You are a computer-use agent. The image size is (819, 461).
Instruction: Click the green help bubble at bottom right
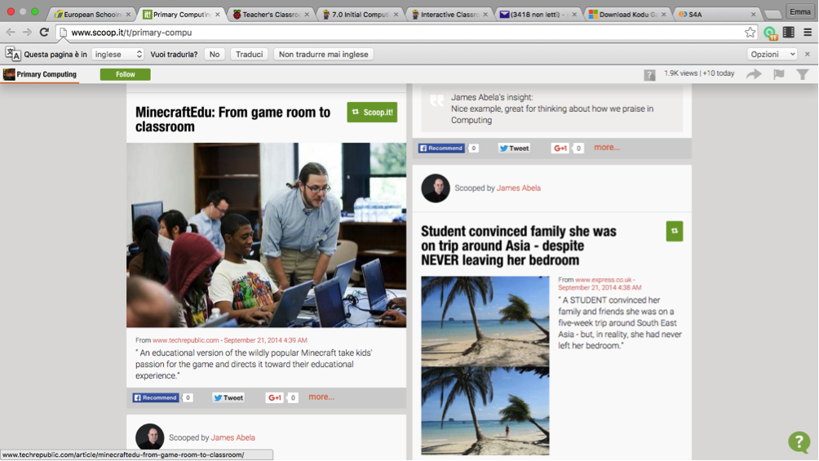(799, 442)
